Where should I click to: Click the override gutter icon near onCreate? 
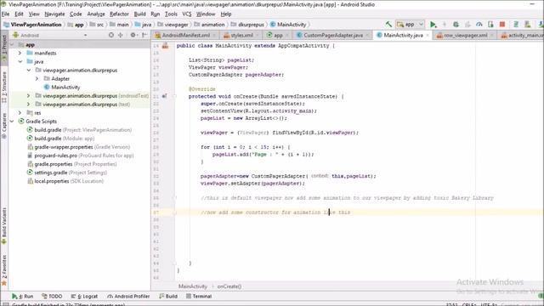click(x=164, y=96)
